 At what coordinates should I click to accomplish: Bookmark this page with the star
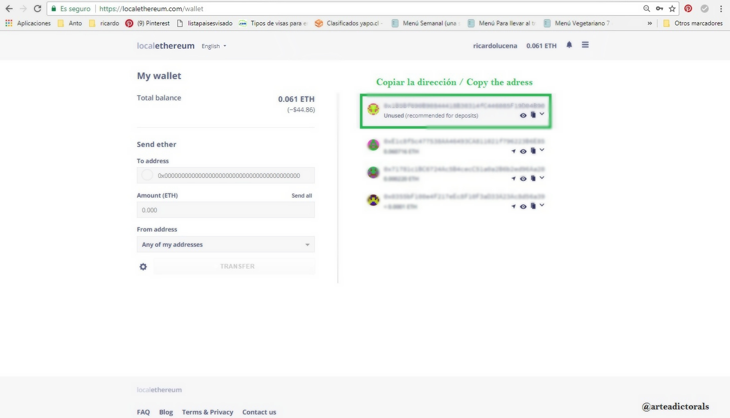point(672,9)
